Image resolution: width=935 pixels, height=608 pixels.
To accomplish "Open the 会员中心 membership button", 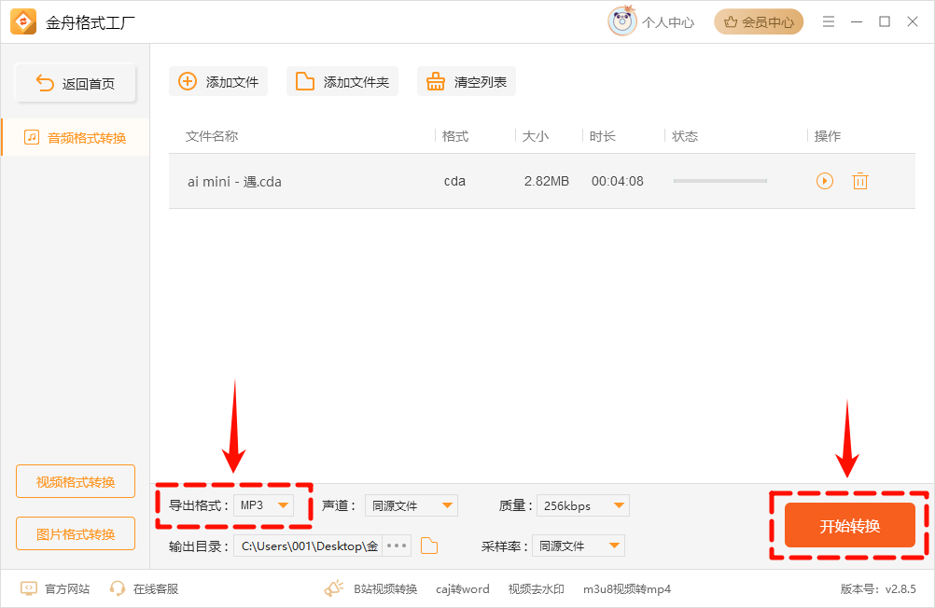I will (759, 22).
